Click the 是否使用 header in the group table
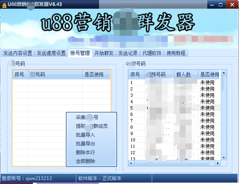 (209, 74)
